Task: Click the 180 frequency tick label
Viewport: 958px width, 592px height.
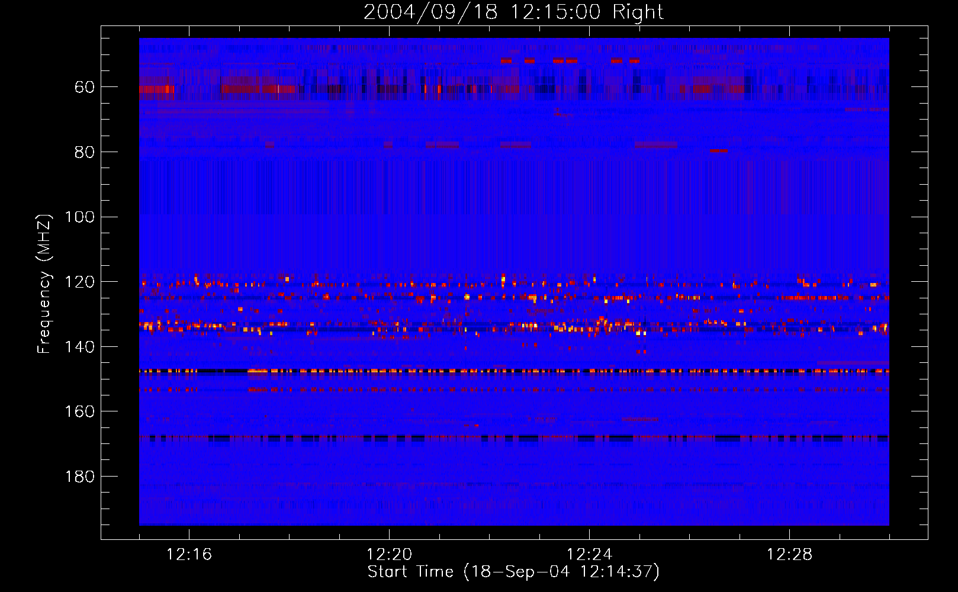Action: click(x=80, y=477)
